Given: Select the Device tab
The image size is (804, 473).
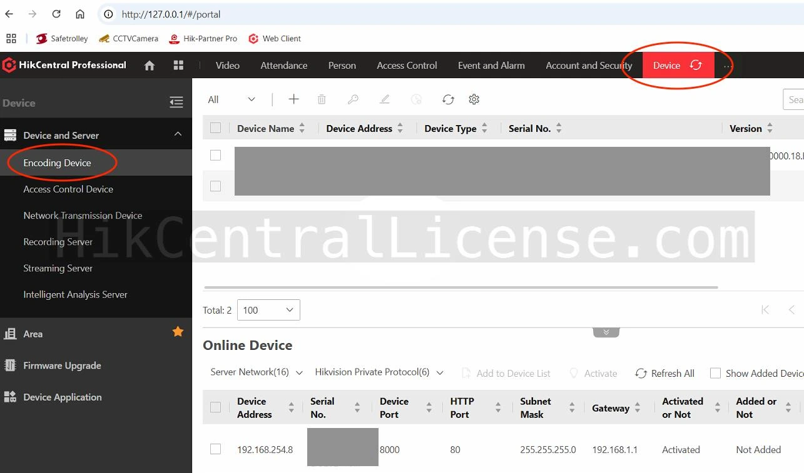Looking at the screenshot, I should pos(678,65).
